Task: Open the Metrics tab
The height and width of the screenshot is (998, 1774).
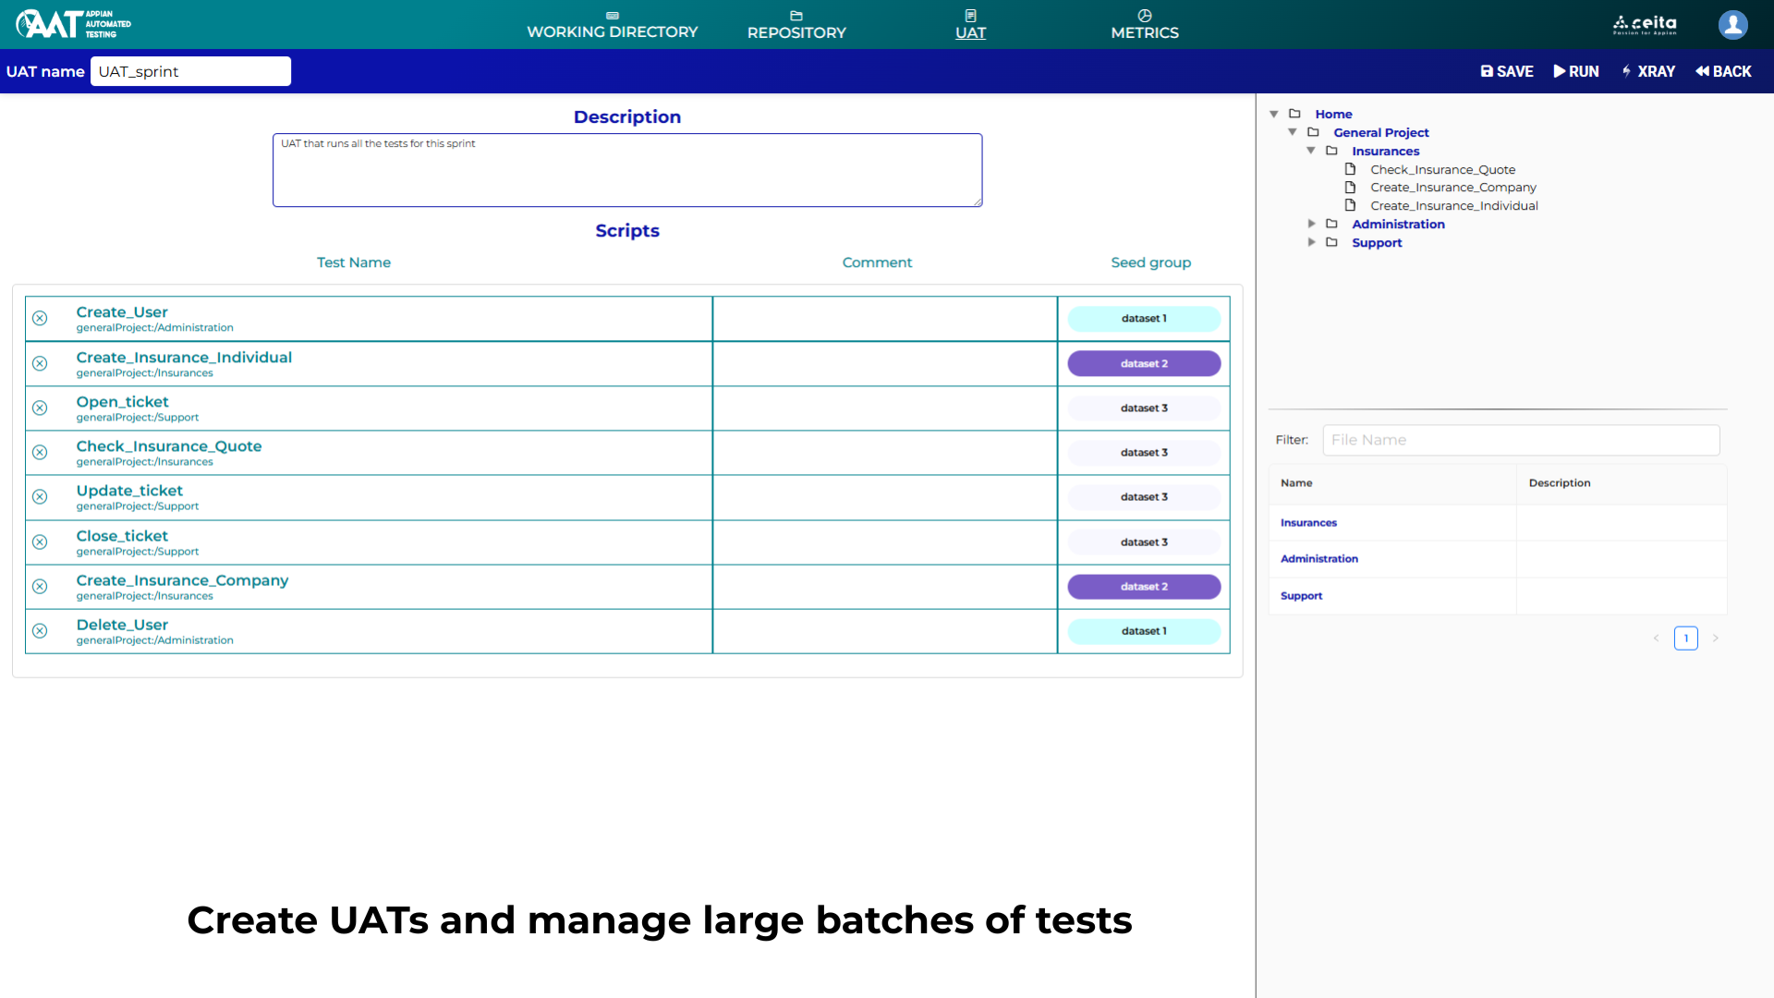Action: click(x=1145, y=25)
